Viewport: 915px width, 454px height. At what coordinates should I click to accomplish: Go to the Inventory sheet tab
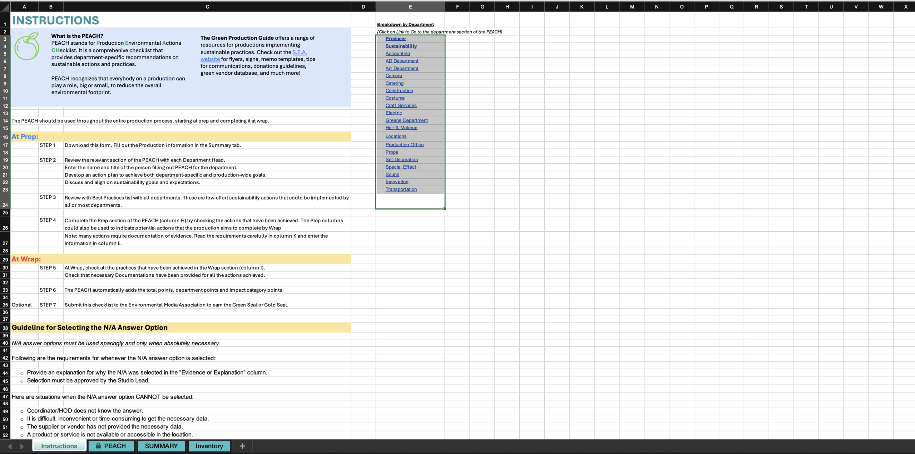(x=209, y=446)
